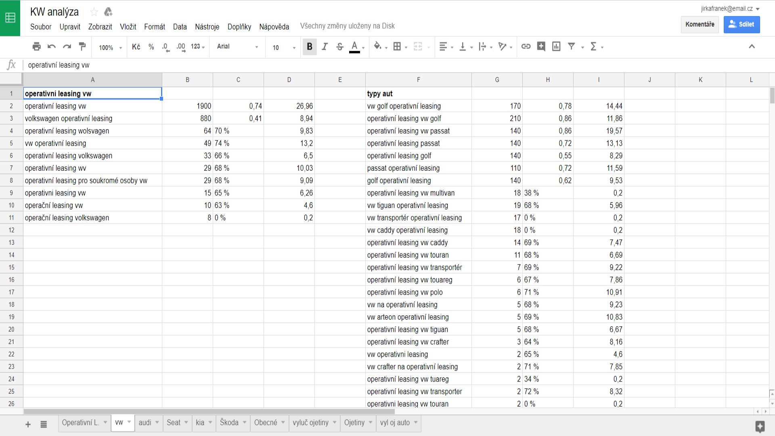Open the font size 10 dropdown
This screenshot has height=436, width=775.
tap(284, 47)
